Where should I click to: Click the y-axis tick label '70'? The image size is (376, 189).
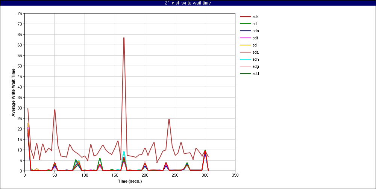point(20,24)
